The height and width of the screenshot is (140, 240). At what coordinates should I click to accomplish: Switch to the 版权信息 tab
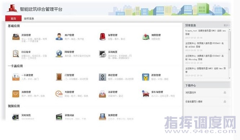[x=29, y=18]
